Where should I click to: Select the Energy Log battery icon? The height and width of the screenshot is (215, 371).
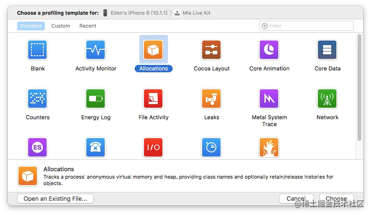point(96,99)
